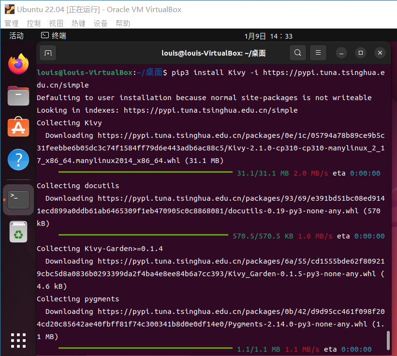Viewport: 397px width, 356px height.
Task: Click the prompt text louis@louis-VirtualBox
Action: (x=85, y=73)
